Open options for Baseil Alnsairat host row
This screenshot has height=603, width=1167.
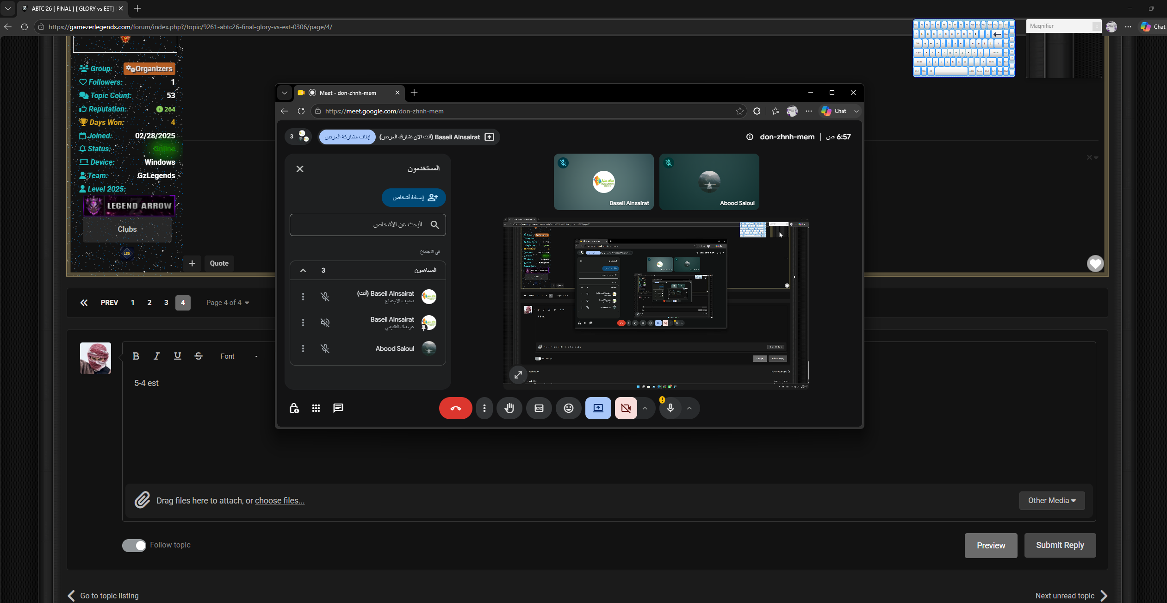[303, 297]
